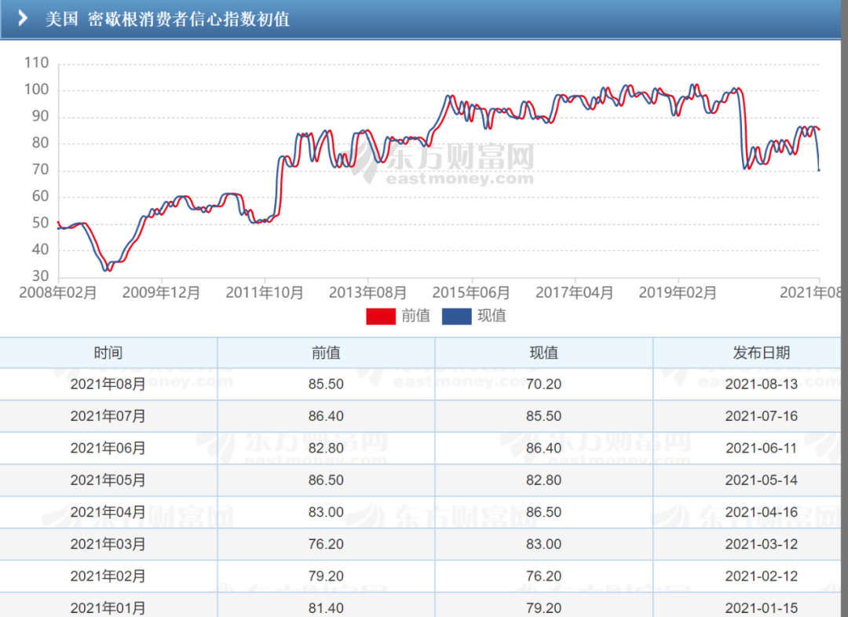Select the 2021年06月 row date cell
Screen dimensions: 848x617
(x=108, y=448)
